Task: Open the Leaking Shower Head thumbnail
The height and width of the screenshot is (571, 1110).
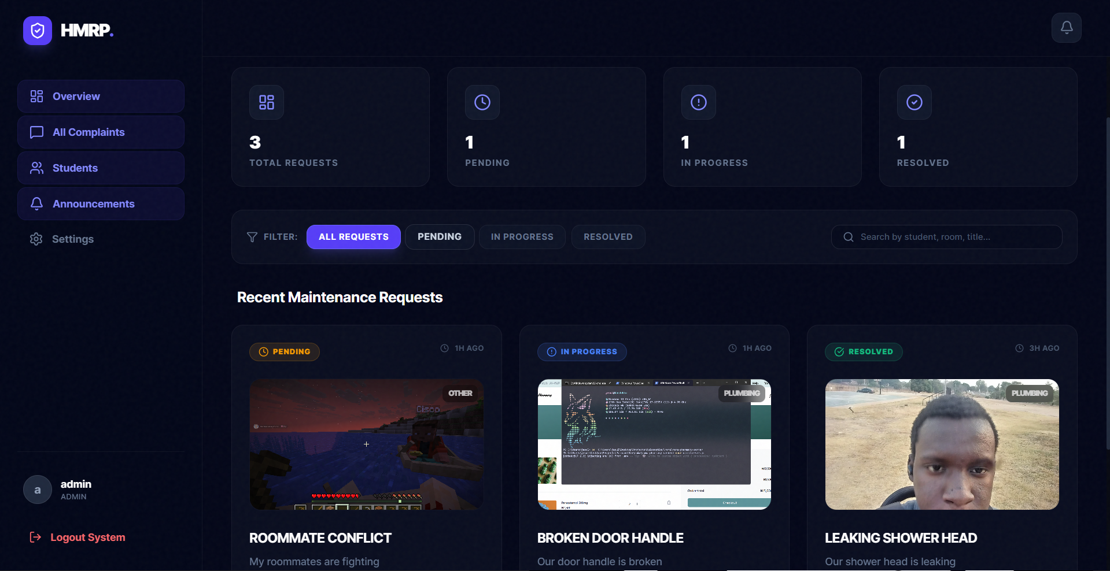Action: 942,444
